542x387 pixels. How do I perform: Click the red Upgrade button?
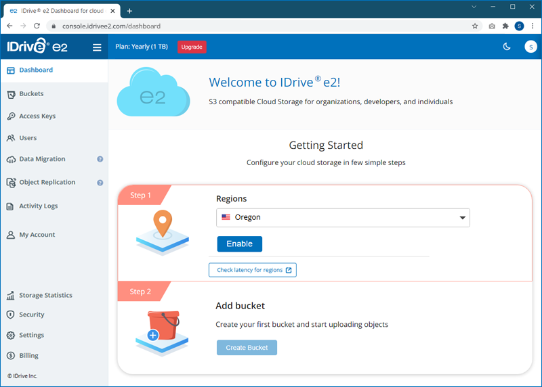pyautogui.click(x=192, y=47)
